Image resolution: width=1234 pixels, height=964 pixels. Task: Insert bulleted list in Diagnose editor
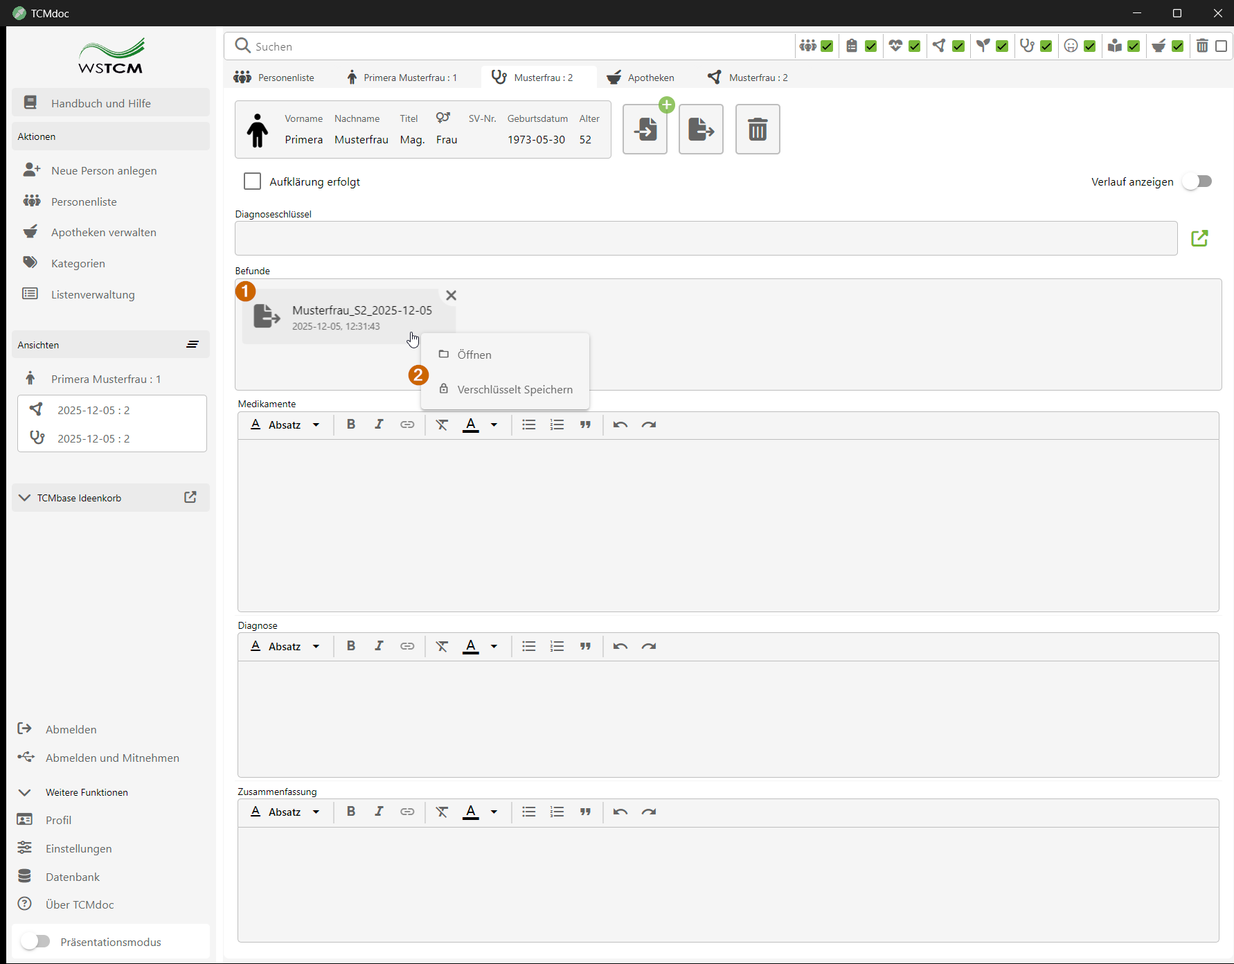[x=528, y=646]
